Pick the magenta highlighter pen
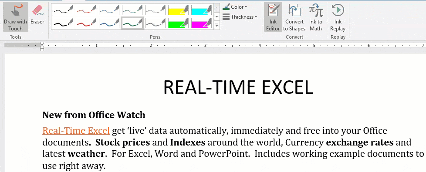426x172 pixels. click(201, 23)
